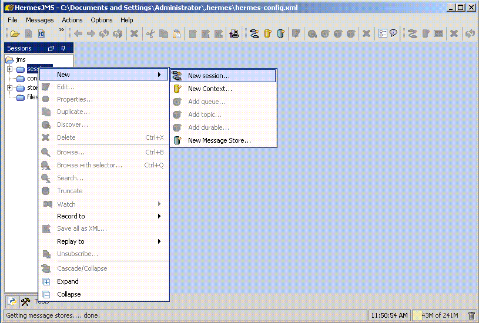The image size is (479, 323).
Task: Click the memory usage indicator bar
Action: click(438, 315)
